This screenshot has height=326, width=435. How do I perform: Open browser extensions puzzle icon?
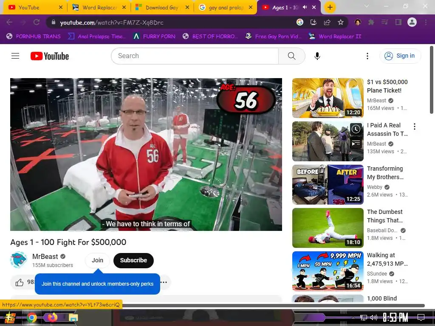click(x=371, y=22)
